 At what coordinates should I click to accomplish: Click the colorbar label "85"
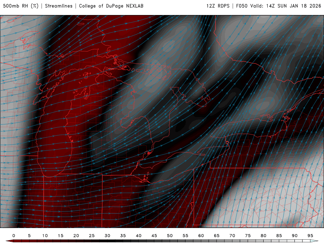279,236
